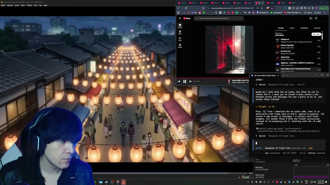This screenshot has width=330, height=185.
Task: Show hidden system tray icons
Action: (248, 182)
